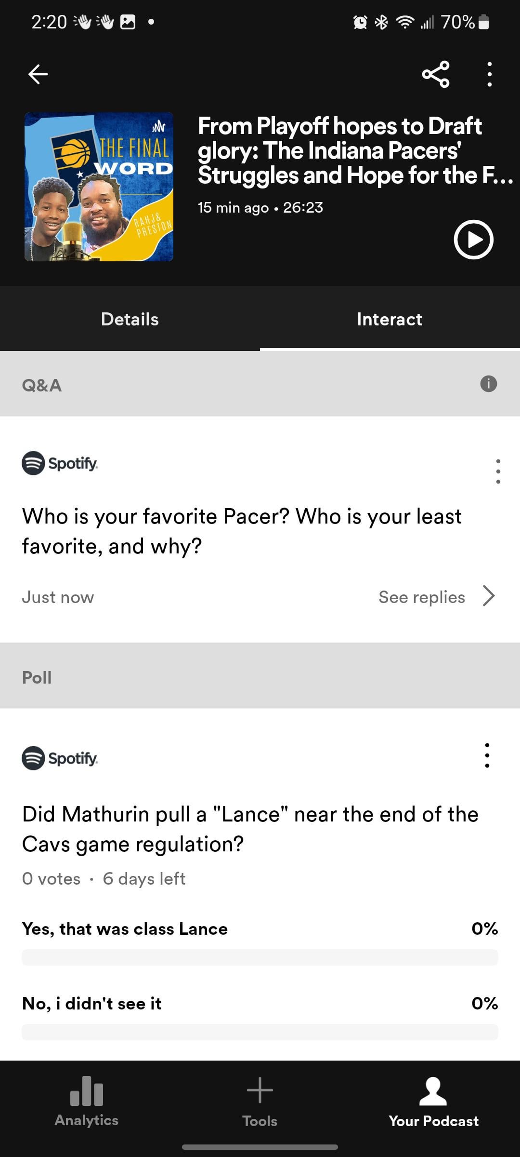Open The Final Word cover art

point(99,187)
